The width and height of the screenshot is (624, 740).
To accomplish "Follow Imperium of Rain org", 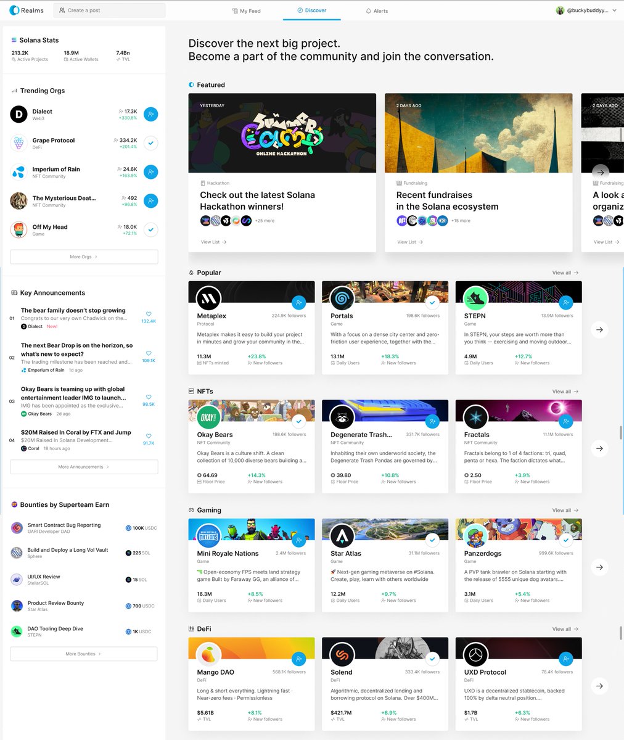I will pyautogui.click(x=150, y=172).
